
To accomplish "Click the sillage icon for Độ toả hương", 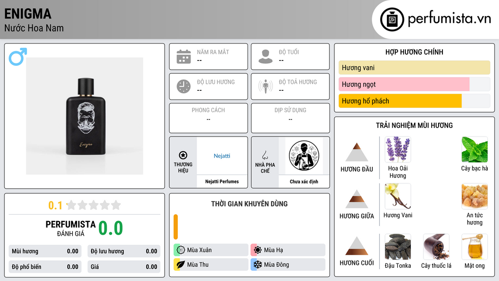I will (x=266, y=86).
